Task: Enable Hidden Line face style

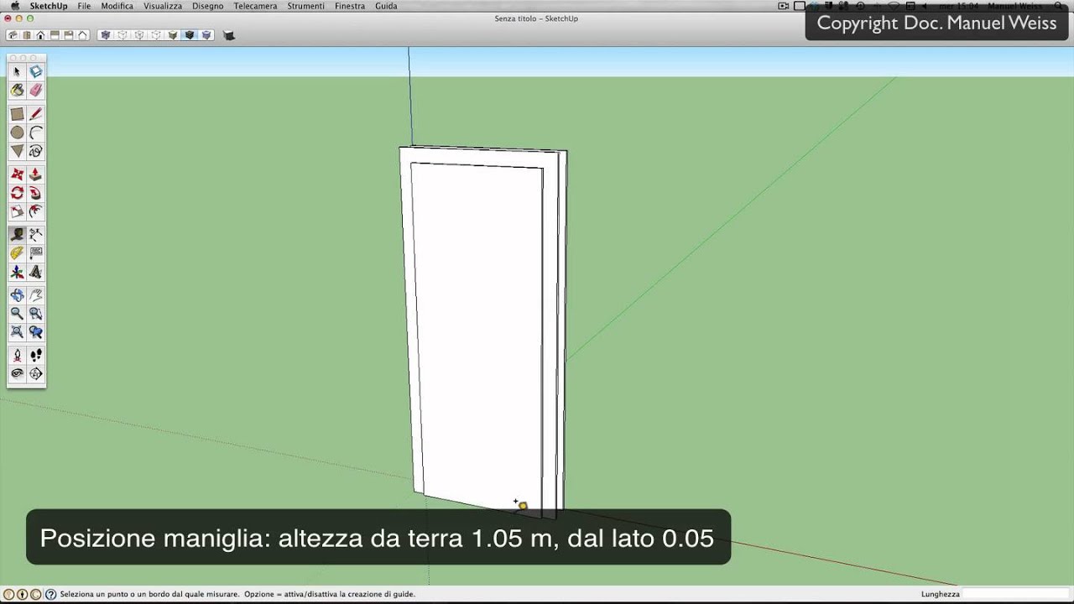Action: tap(156, 35)
